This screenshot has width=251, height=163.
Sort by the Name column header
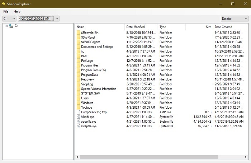(x=100, y=27)
